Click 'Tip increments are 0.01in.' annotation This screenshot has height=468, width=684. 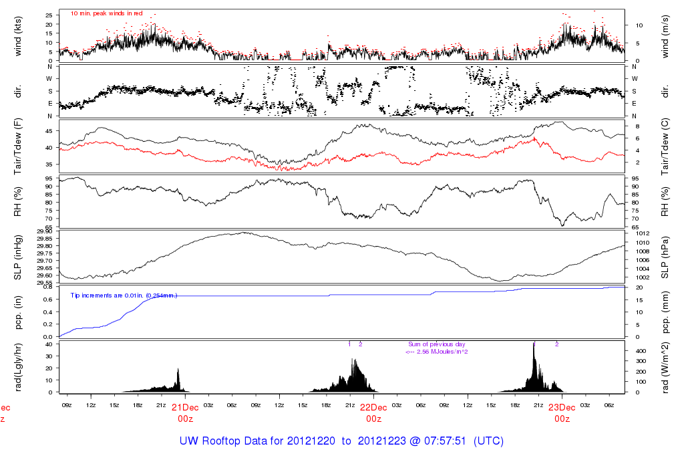pyautogui.click(x=108, y=296)
